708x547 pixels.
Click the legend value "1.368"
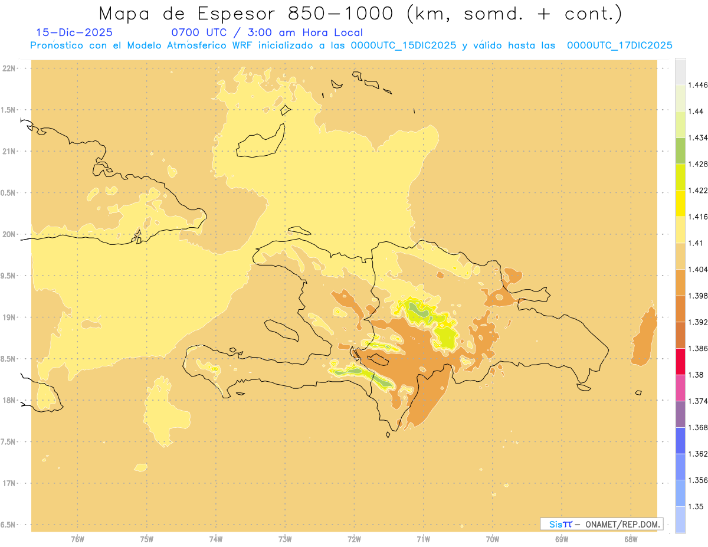click(698, 427)
